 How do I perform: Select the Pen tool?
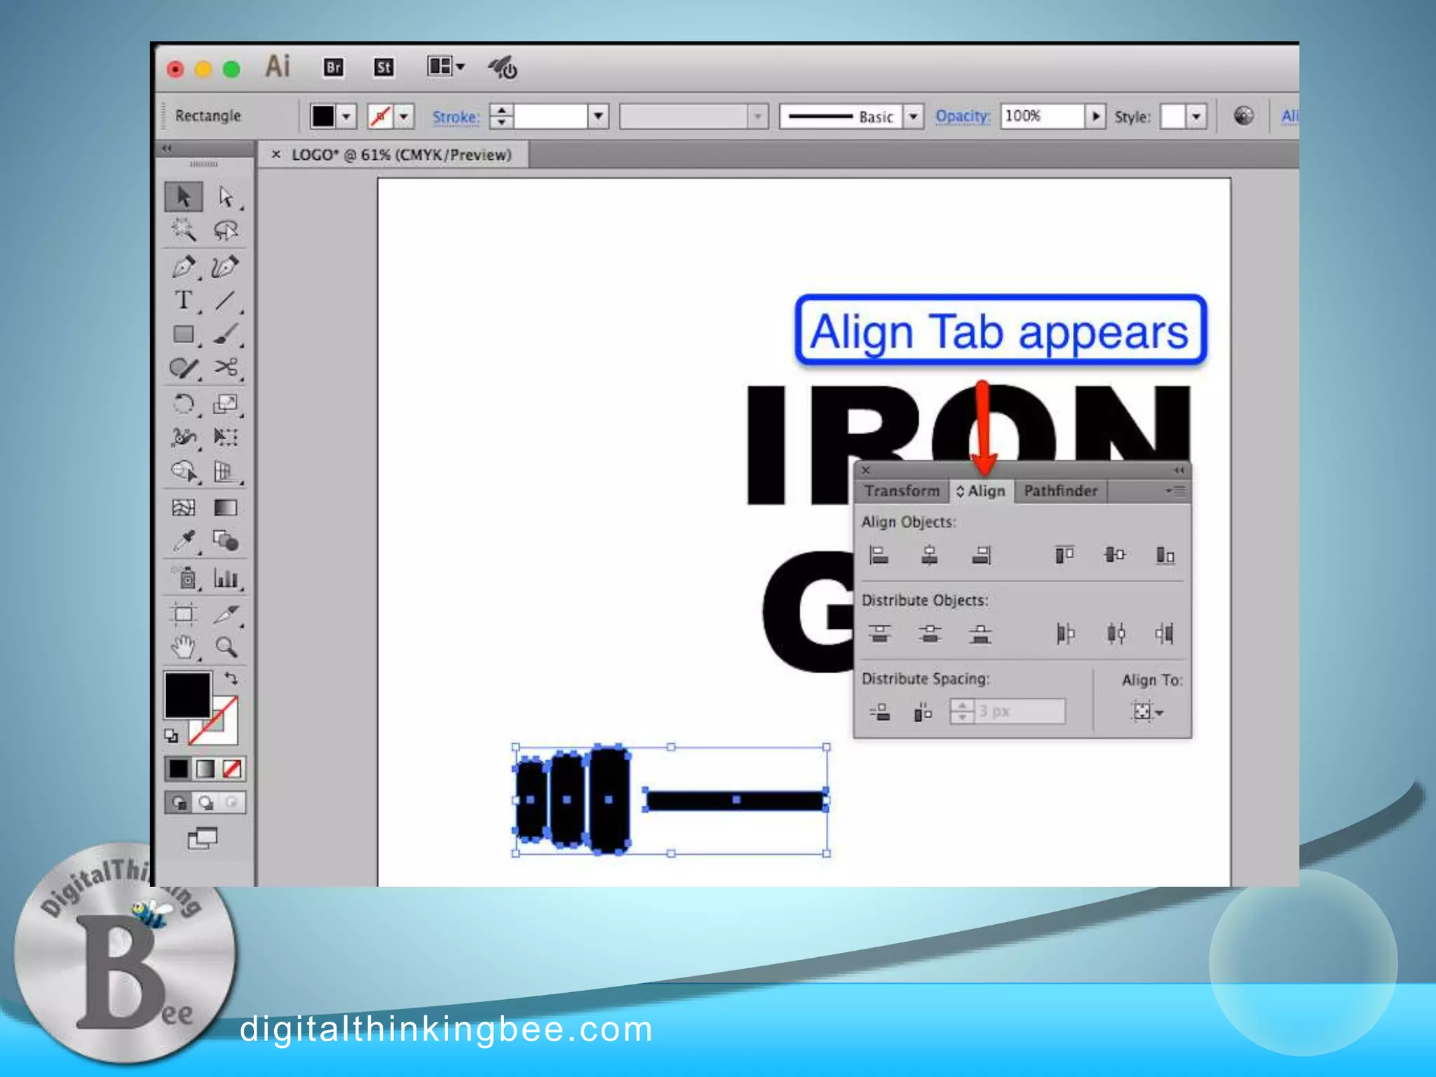pos(183,267)
